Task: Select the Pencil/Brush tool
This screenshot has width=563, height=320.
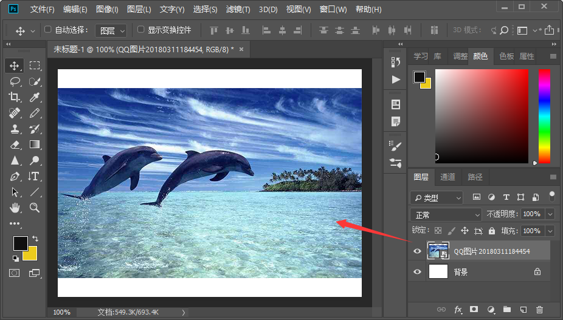Action: [35, 113]
